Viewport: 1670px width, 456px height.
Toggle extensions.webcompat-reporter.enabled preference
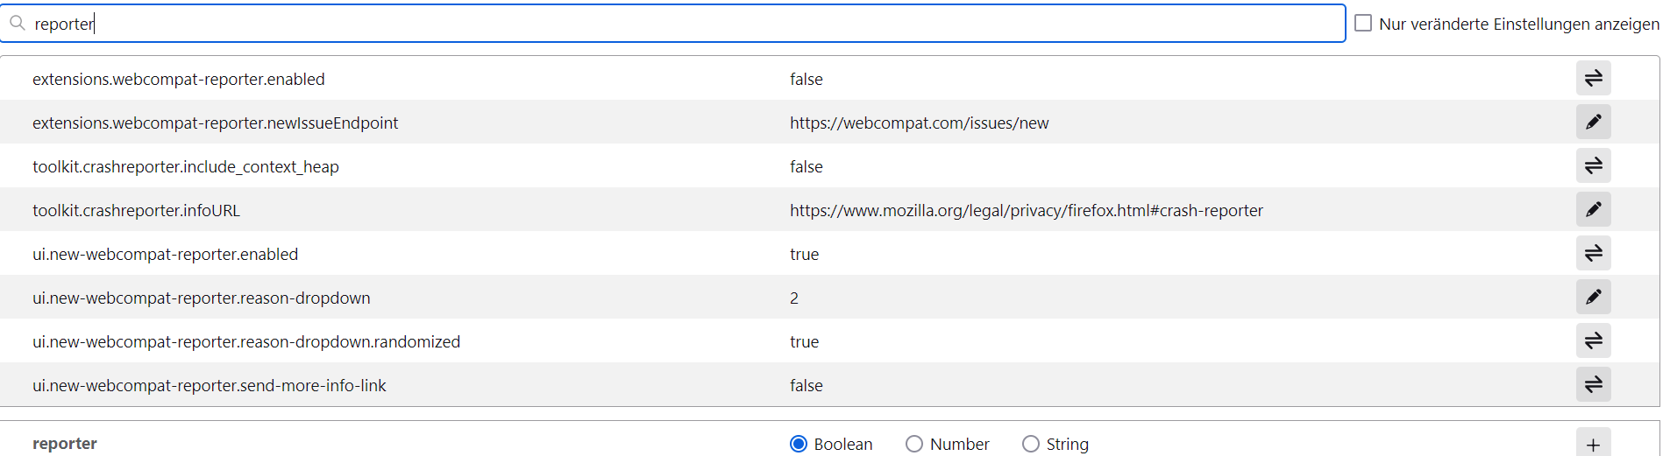[1593, 78]
